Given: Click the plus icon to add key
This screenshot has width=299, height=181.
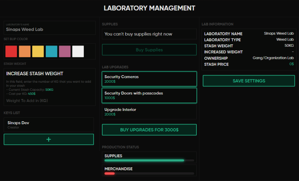Looking at the screenshot, I should point(49,139).
